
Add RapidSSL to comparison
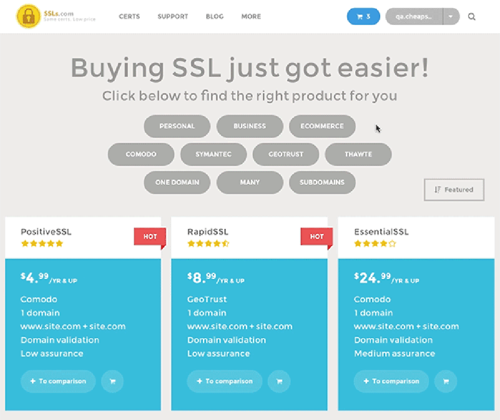point(224,381)
